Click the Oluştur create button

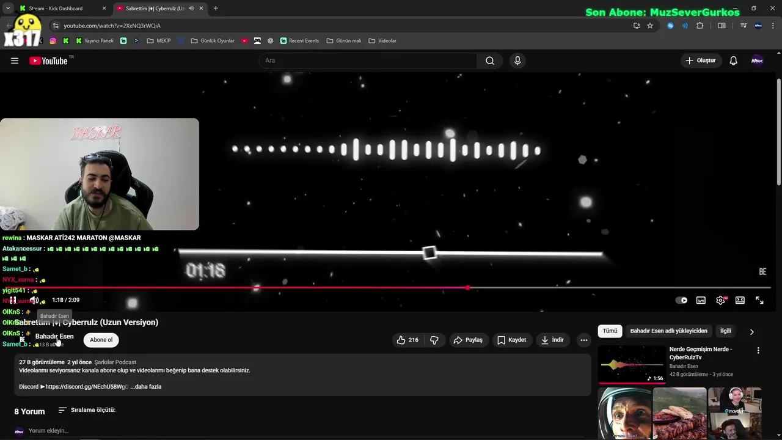tap(700, 61)
